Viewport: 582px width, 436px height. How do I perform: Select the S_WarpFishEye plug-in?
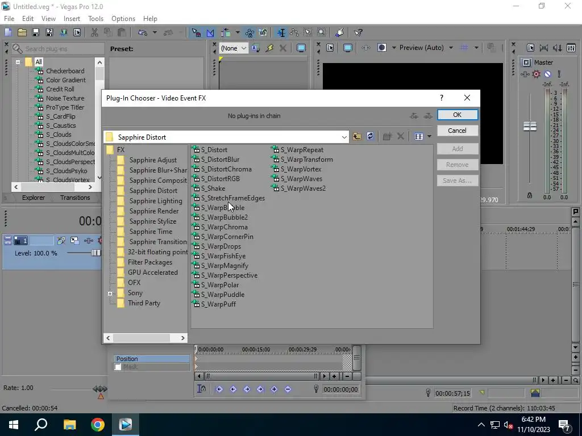click(x=223, y=256)
